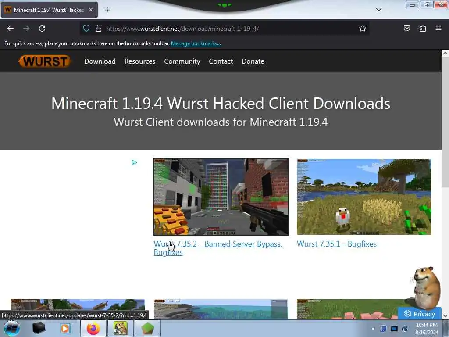The image size is (449, 337).
Task: Open Wurst 7.35.2 Banned Server Bypass link
Action: 218,248
